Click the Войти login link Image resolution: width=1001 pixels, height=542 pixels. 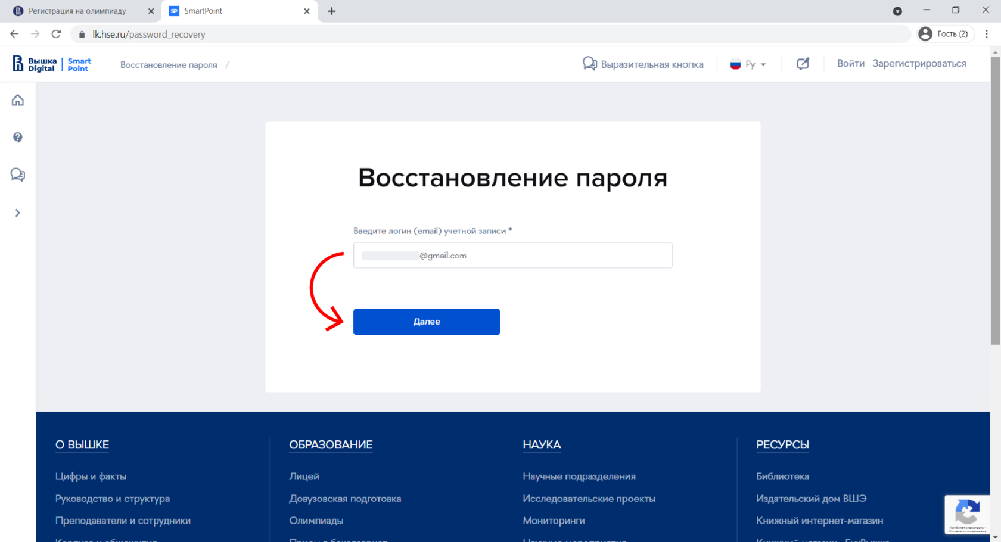coord(850,64)
